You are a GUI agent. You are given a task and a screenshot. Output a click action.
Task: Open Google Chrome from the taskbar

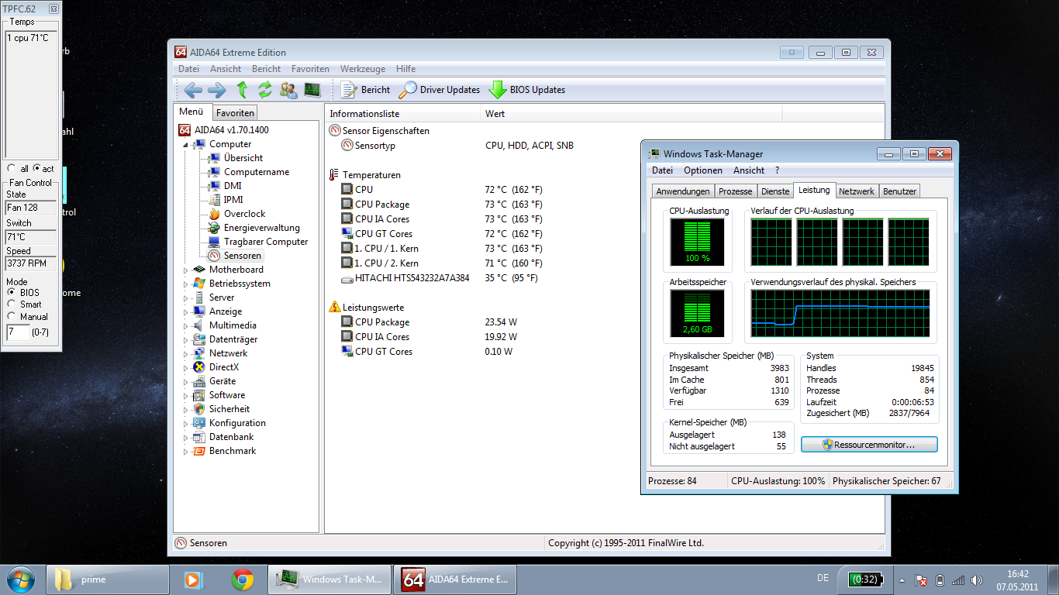click(x=243, y=580)
